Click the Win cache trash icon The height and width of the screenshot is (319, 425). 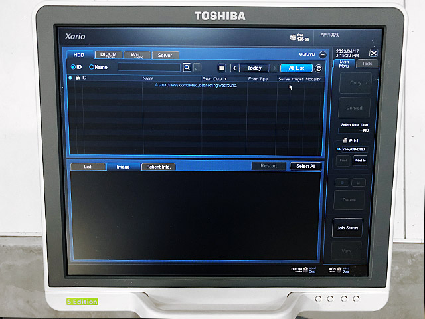(x=339, y=270)
